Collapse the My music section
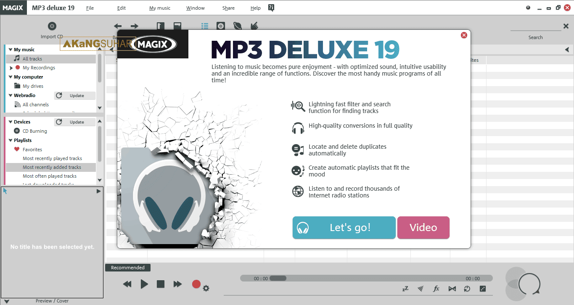 click(11, 50)
